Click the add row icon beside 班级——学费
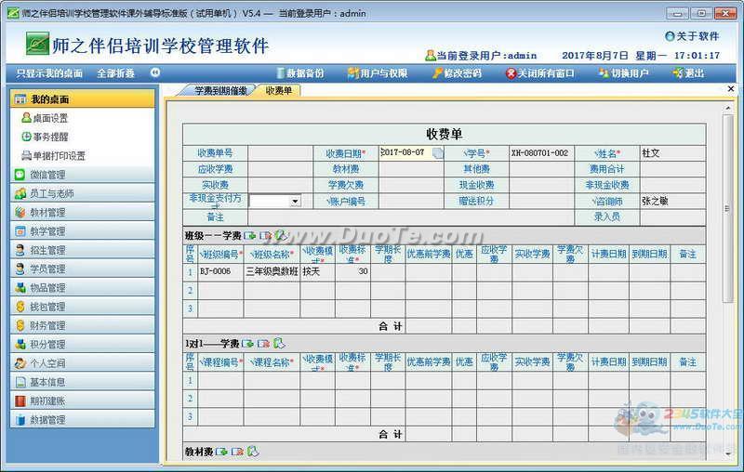Viewport: 744px width, 472px height. pyautogui.click(x=250, y=236)
